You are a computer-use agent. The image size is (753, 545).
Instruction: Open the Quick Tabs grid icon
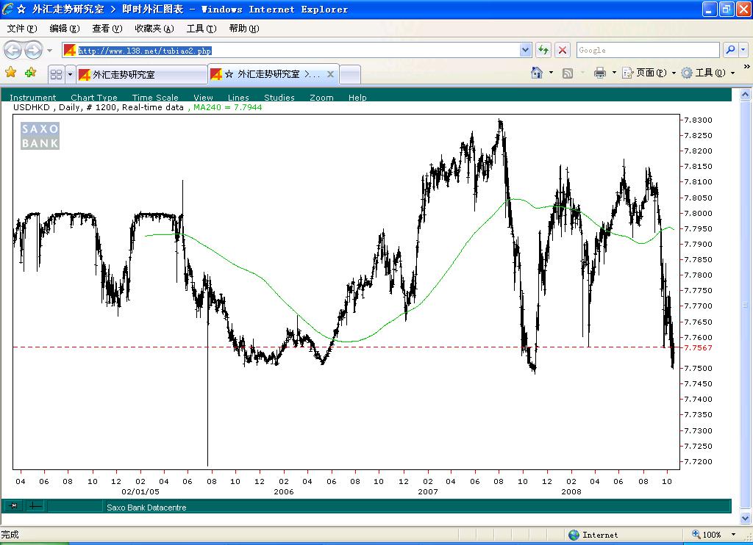(x=56, y=74)
